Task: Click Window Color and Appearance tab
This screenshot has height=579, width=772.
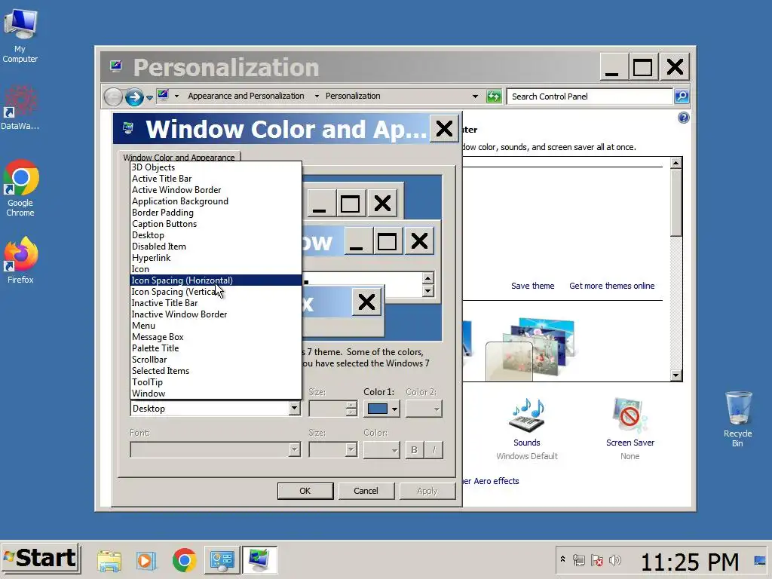Action: coord(179,157)
